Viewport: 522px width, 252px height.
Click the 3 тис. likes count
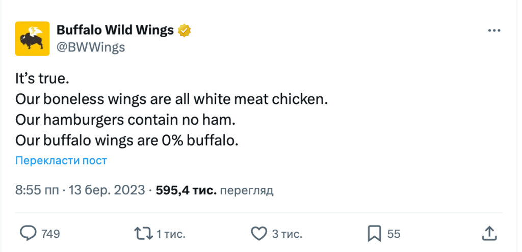click(287, 234)
